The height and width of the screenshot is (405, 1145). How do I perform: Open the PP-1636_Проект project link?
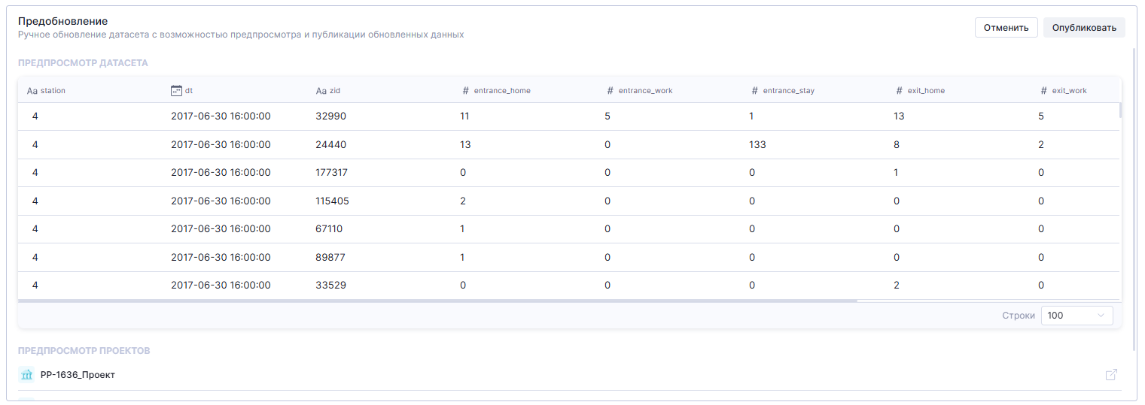pyautogui.click(x=78, y=375)
